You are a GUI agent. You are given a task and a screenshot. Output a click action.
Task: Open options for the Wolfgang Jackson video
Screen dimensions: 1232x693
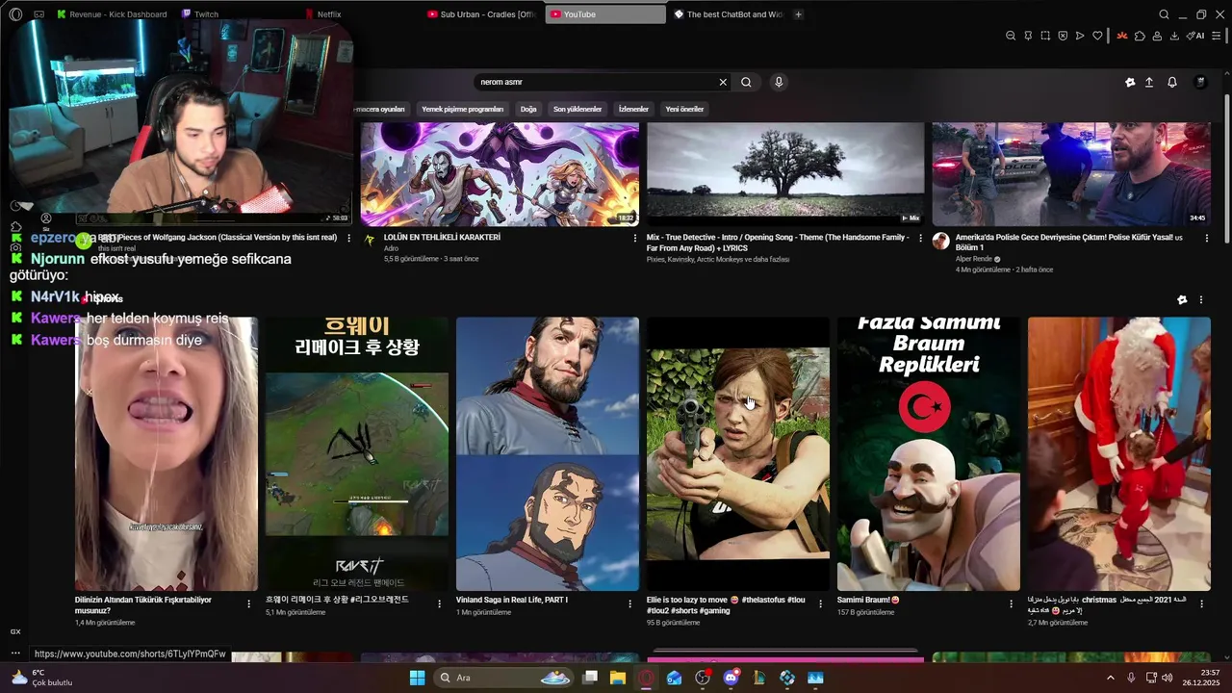point(349,238)
